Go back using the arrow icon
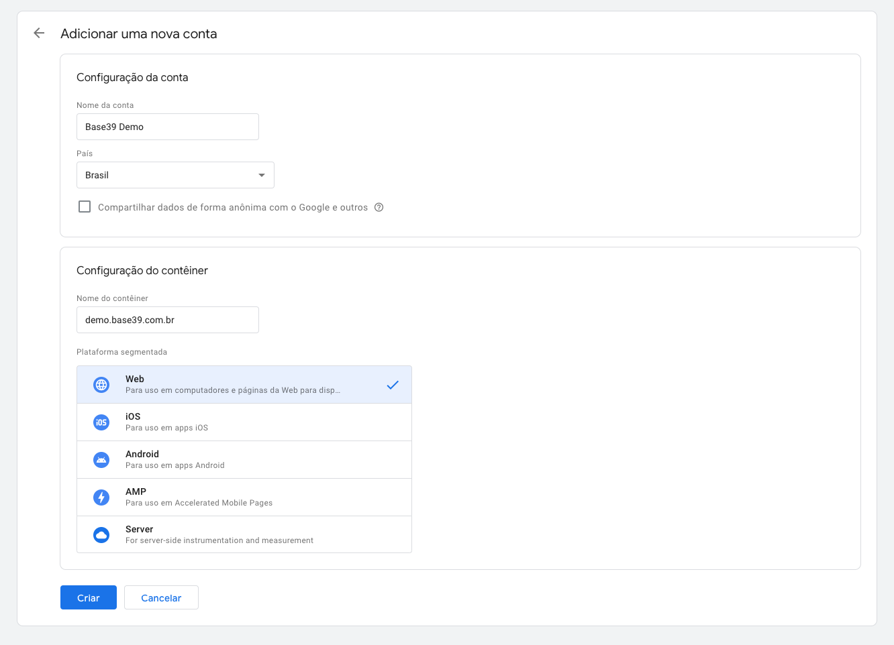 [x=39, y=33]
